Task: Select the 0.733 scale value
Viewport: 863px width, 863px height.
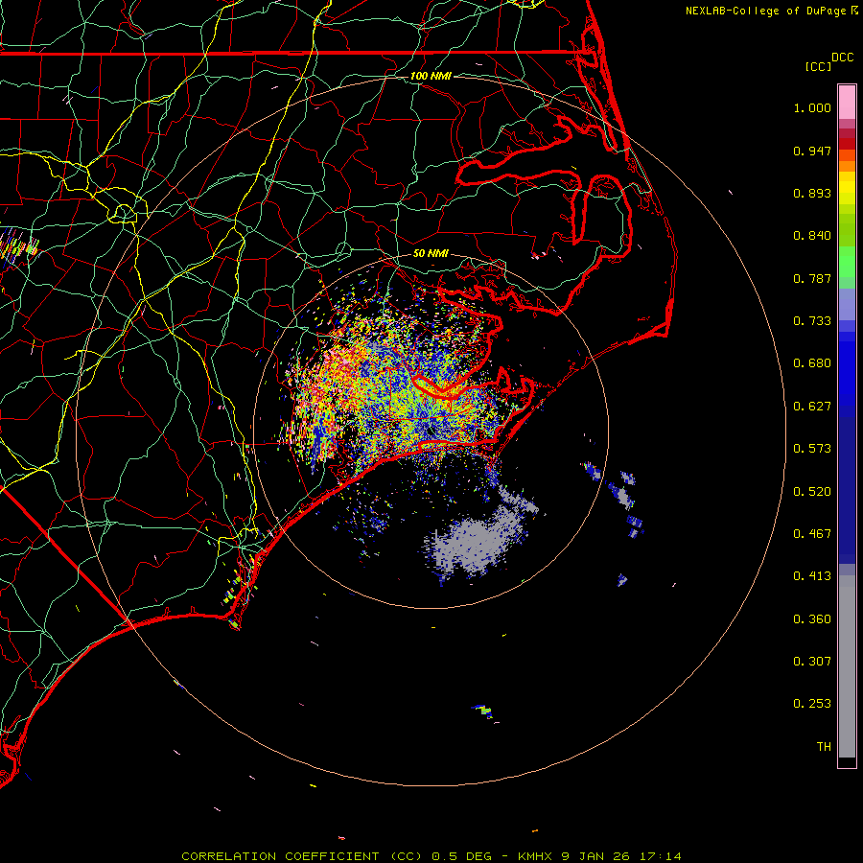Action: (812, 321)
